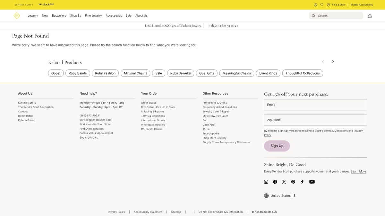The width and height of the screenshot is (385, 216).
Task: Open the wishlist heart icon
Action: point(322,5)
